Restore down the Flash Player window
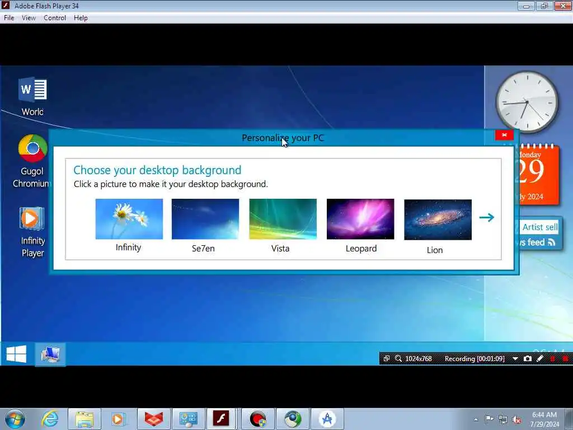The height and width of the screenshot is (430, 573). pos(544,6)
